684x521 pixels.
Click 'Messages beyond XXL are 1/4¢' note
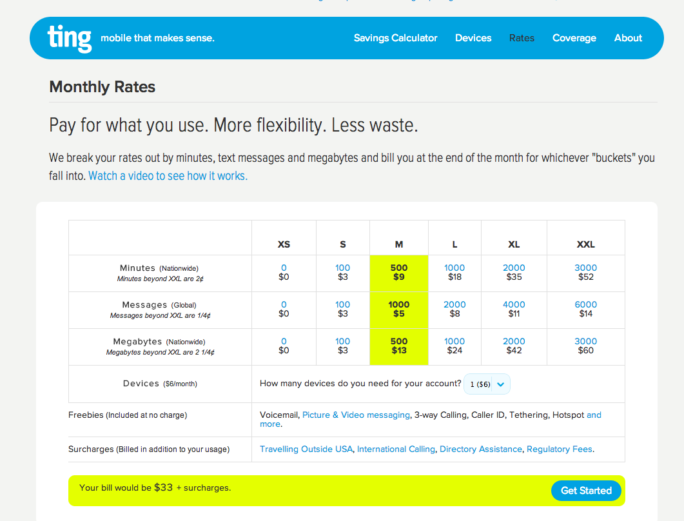[x=160, y=315]
